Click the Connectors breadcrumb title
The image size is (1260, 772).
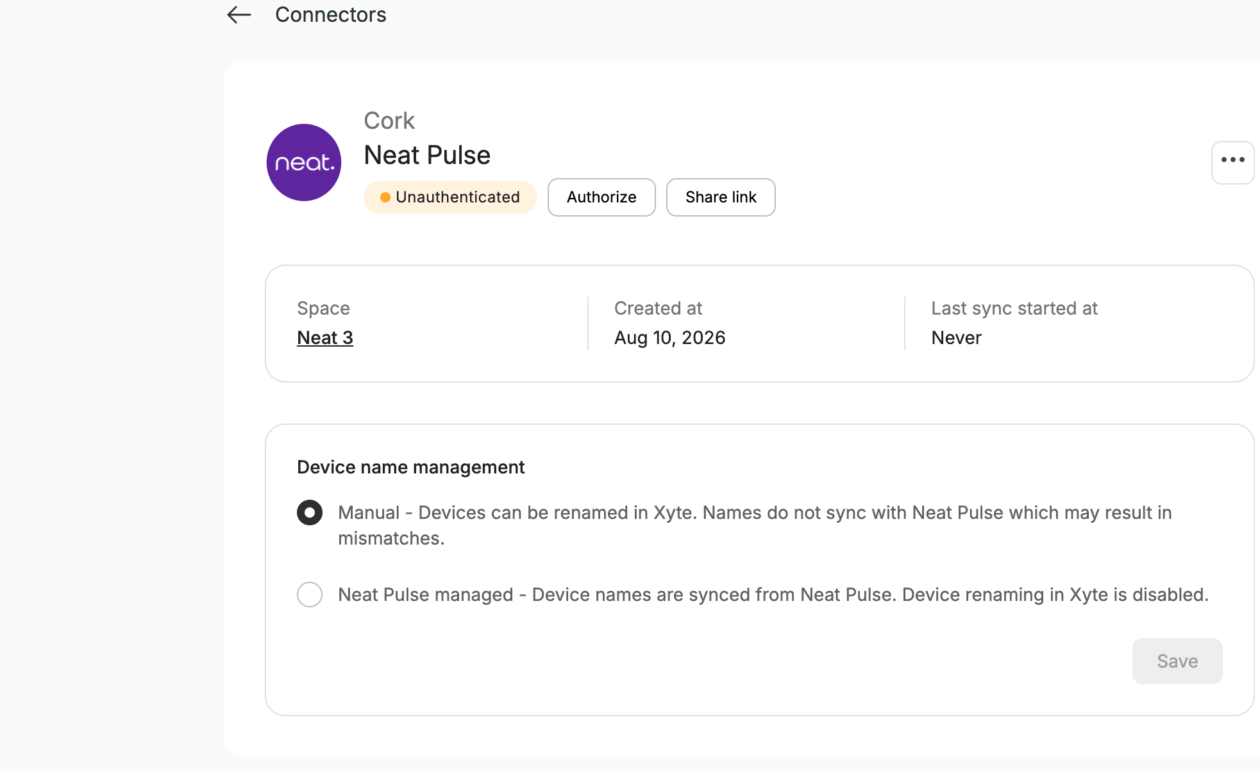[x=331, y=15]
